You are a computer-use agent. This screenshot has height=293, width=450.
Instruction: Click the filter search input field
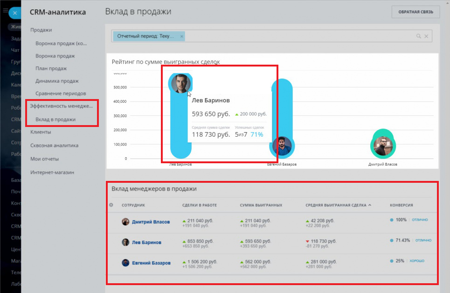280,36
